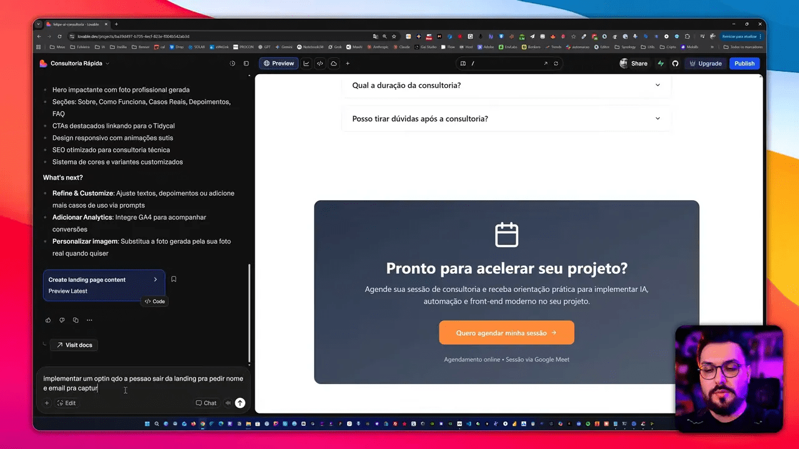
Task: Open the Code view in the toolbar
Action: click(320, 63)
